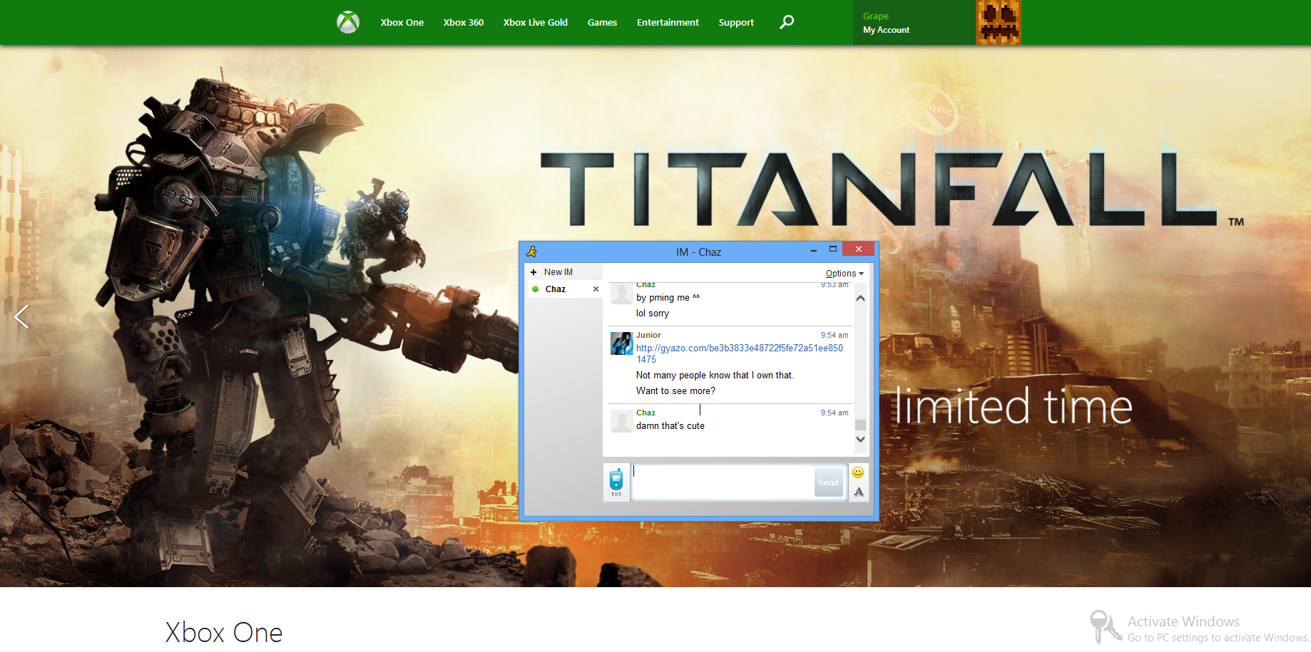Click the 'Not many people know' message
Screen dimensions: 1311x652
coord(715,376)
